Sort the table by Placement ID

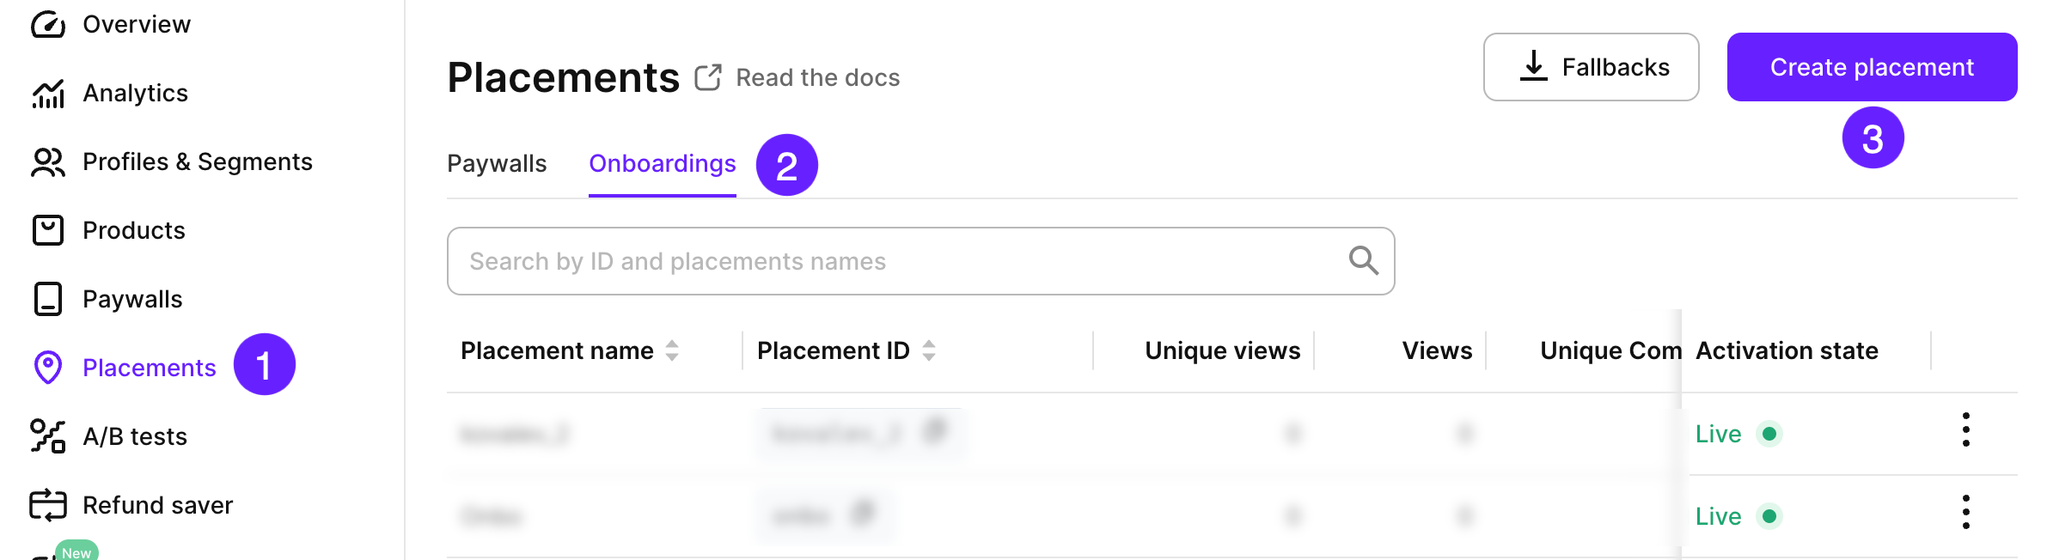(930, 350)
